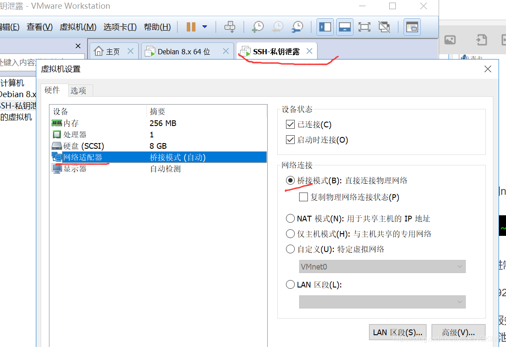Select 自定义(U) radio button
This screenshot has width=506, height=347.
290,249
